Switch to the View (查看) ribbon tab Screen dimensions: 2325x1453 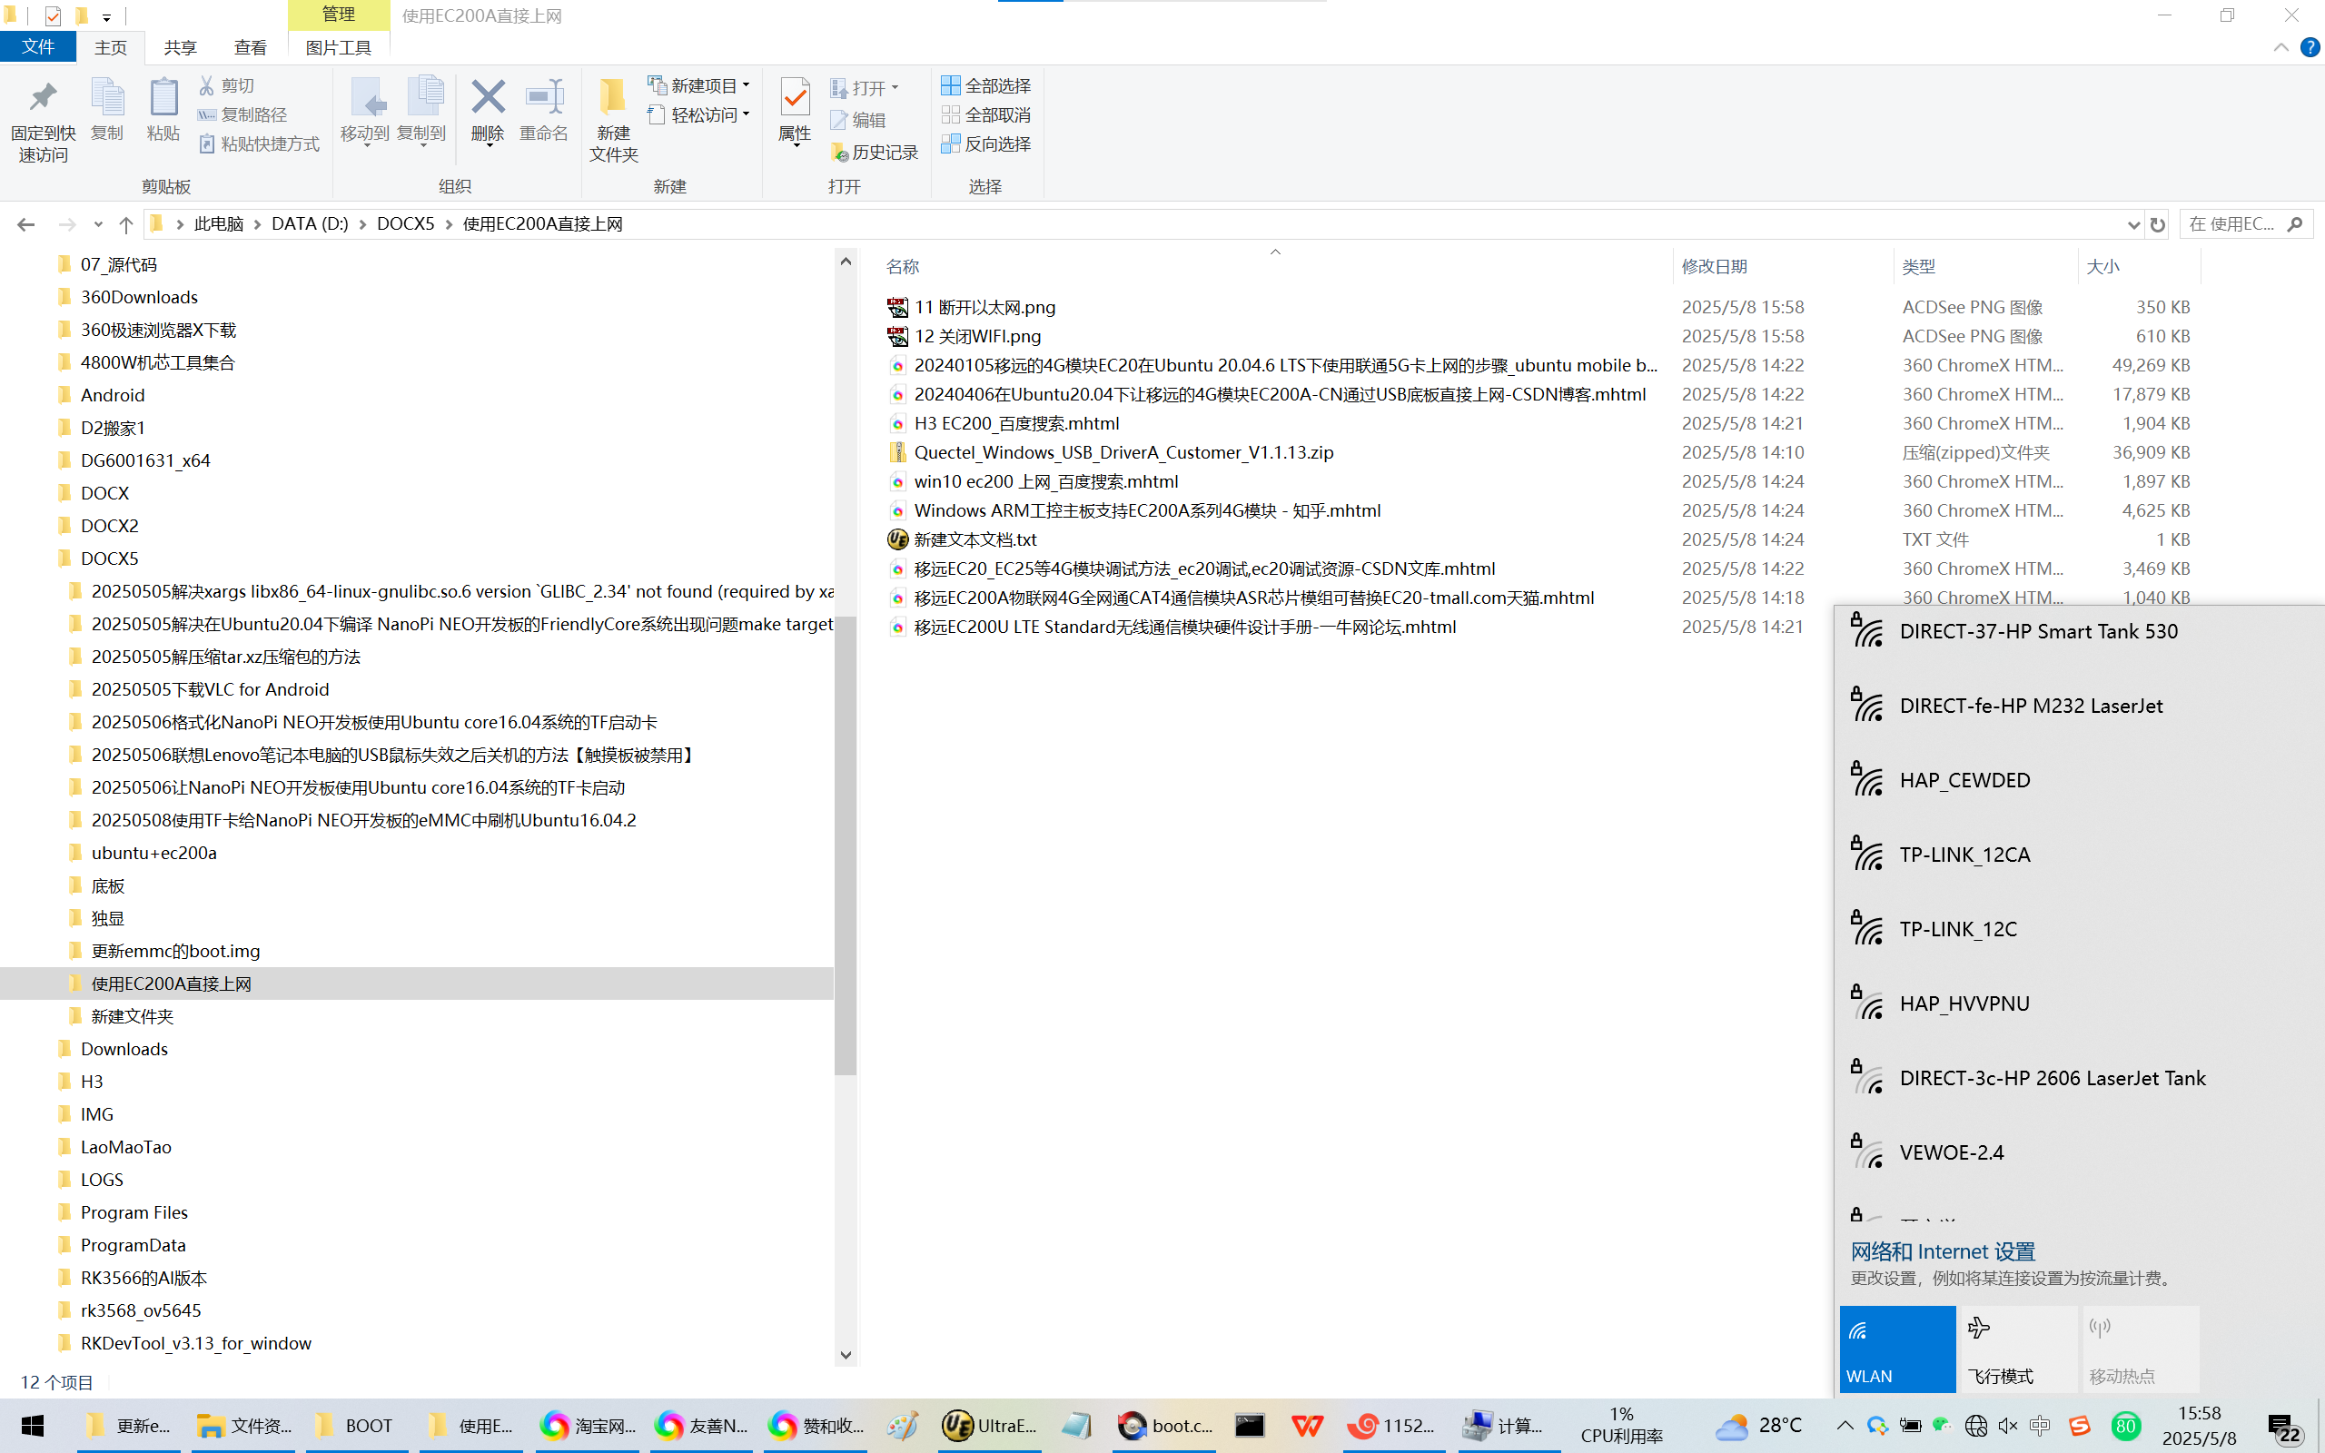250,47
